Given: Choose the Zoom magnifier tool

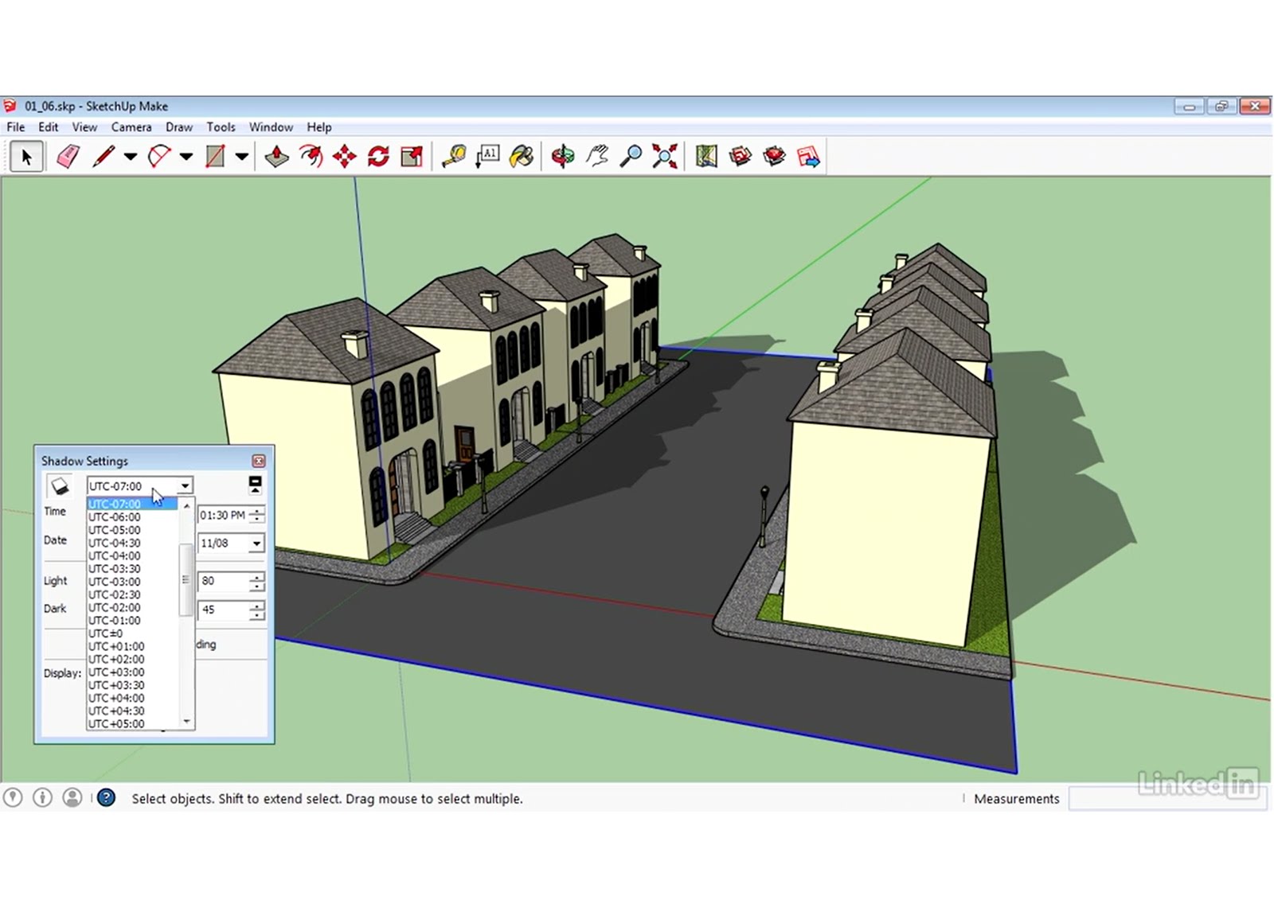Looking at the screenshot, I should coord(631,157).
